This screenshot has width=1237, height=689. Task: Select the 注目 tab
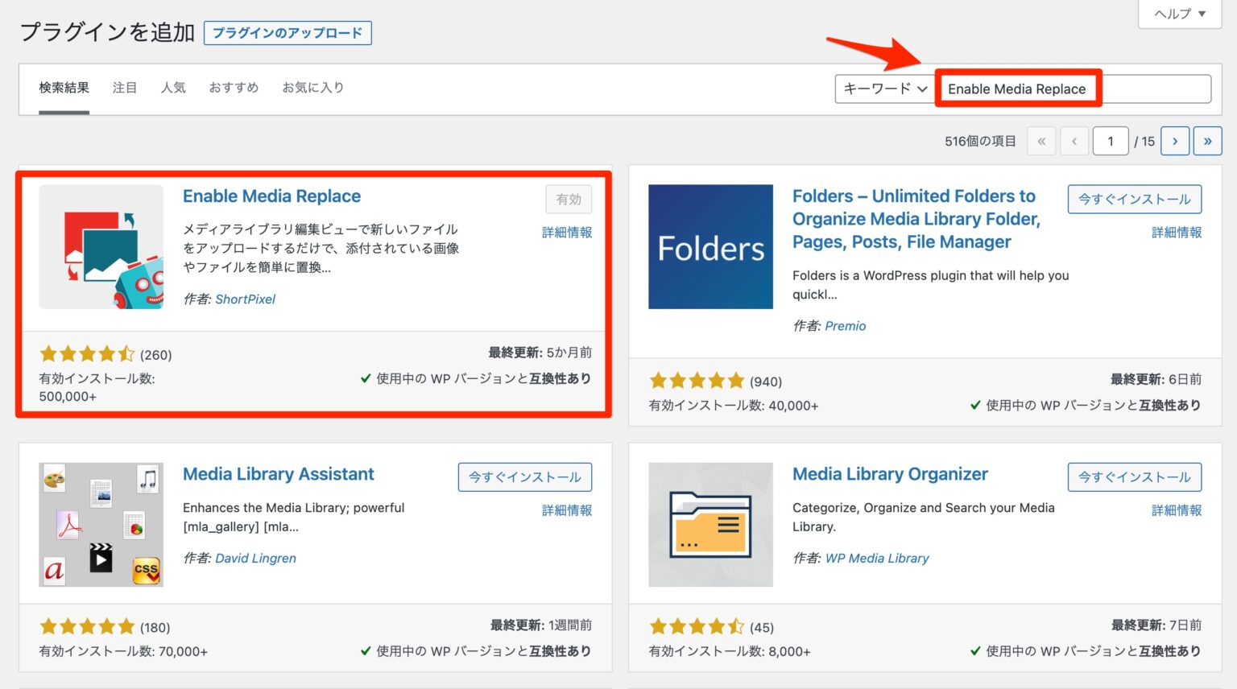coord(125,87)
